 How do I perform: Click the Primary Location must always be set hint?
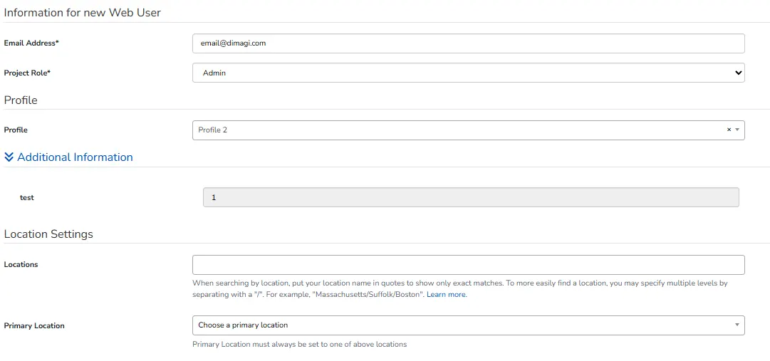pyautogui.click(x=300, y=345)
